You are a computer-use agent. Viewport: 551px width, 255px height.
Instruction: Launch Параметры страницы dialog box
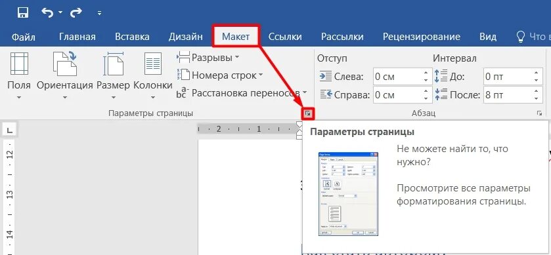[x=308, y=113]
